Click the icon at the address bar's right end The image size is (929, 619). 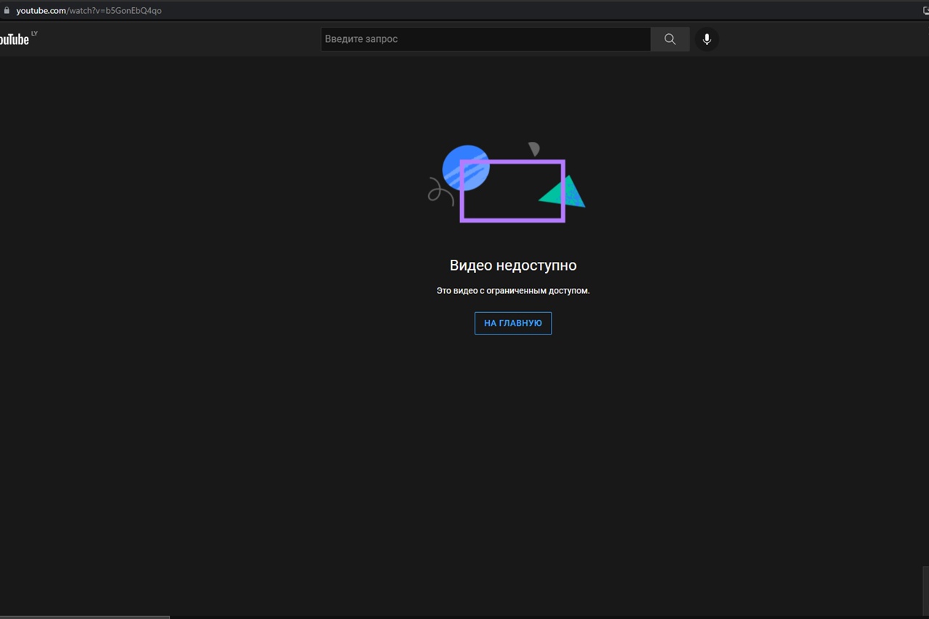click(924, 11)
